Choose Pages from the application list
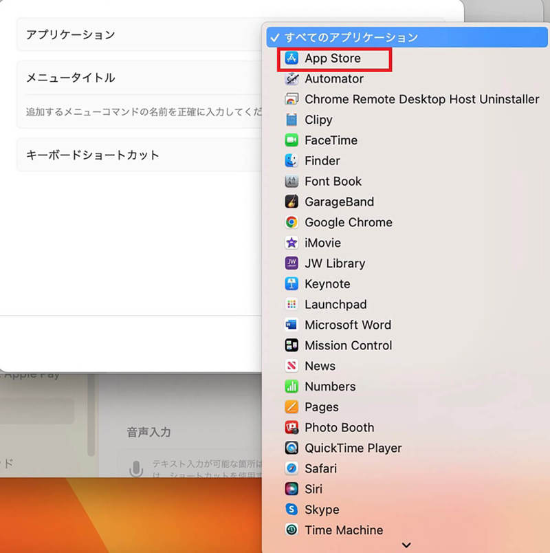 [407, 406]
